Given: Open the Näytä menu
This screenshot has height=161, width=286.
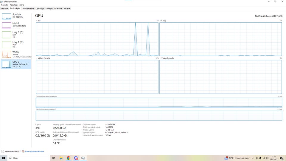Looking at the screenshot, I should point(22,5).
